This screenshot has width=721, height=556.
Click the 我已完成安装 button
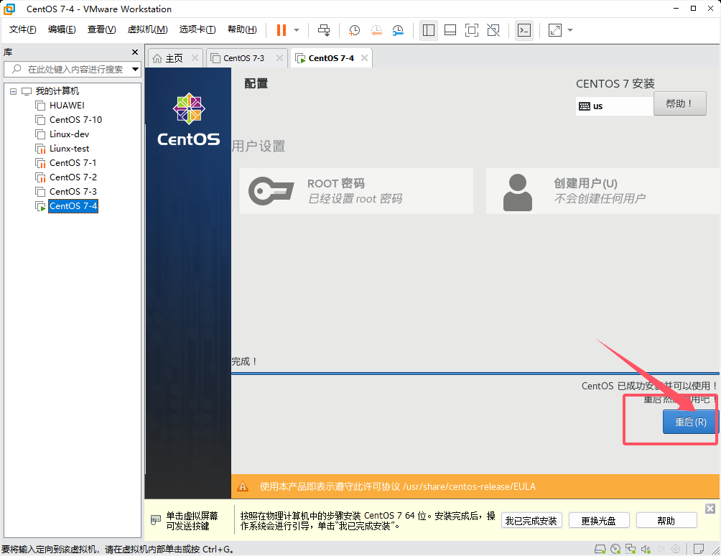(x=531, y=521)
